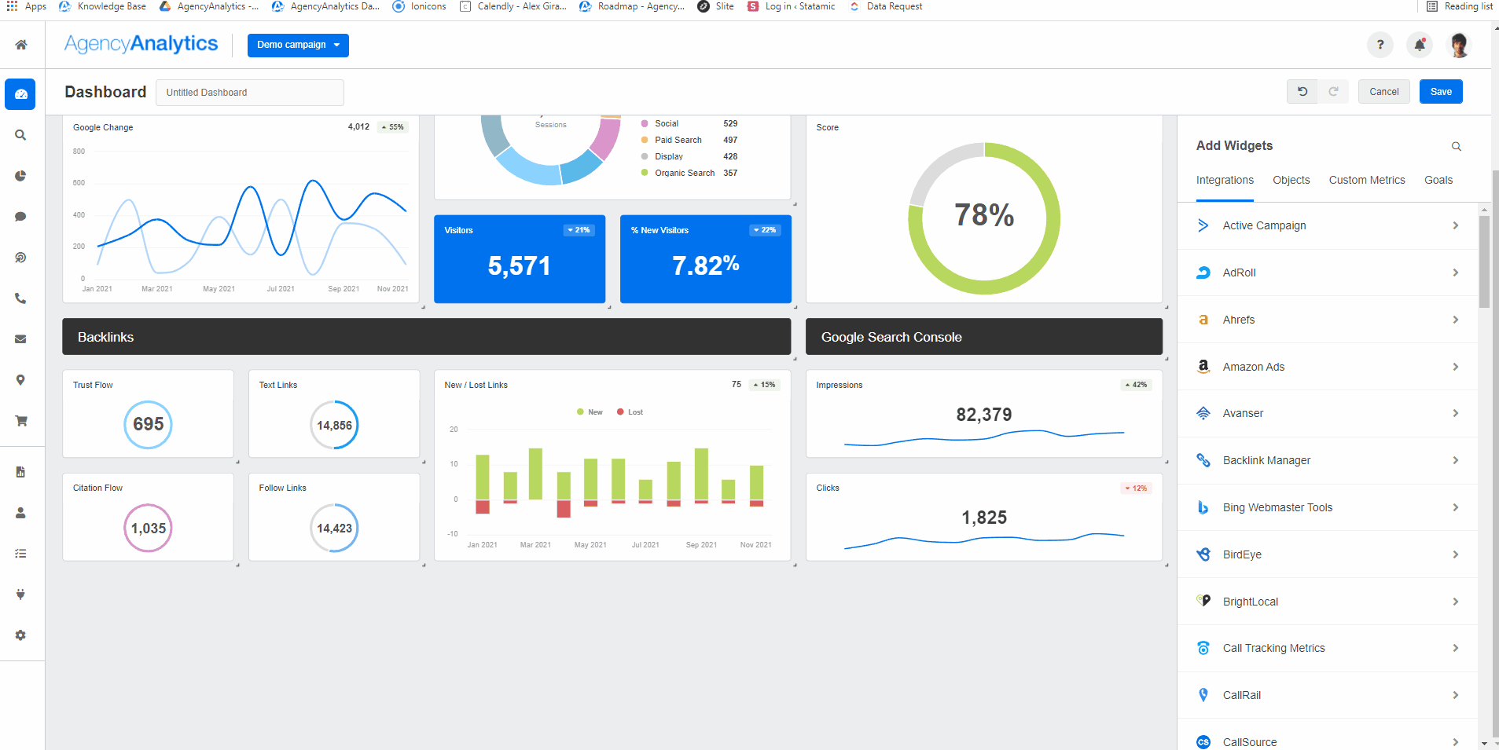Image resolution: width=1499 pixels, height=750 pixels.
Task: Undo the last dashboard change
Action: (x=1302, y=92)
